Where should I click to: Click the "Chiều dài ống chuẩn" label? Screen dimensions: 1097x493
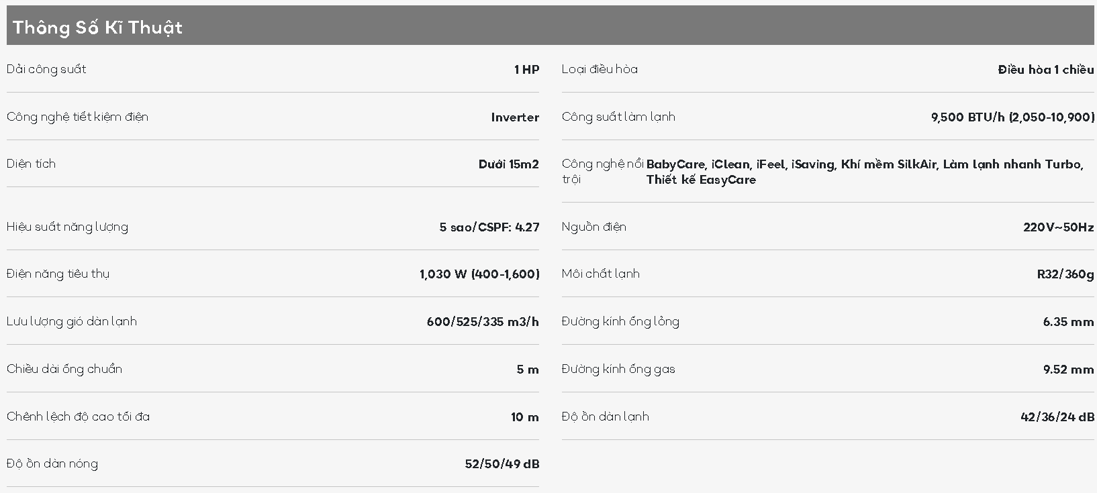64,369
